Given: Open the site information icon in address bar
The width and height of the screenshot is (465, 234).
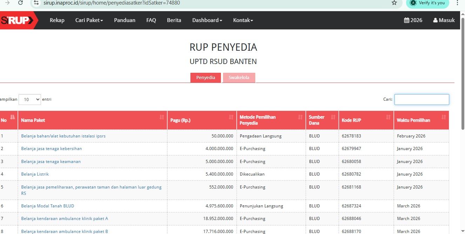Looking at the screenshot, I should [36, 3].
